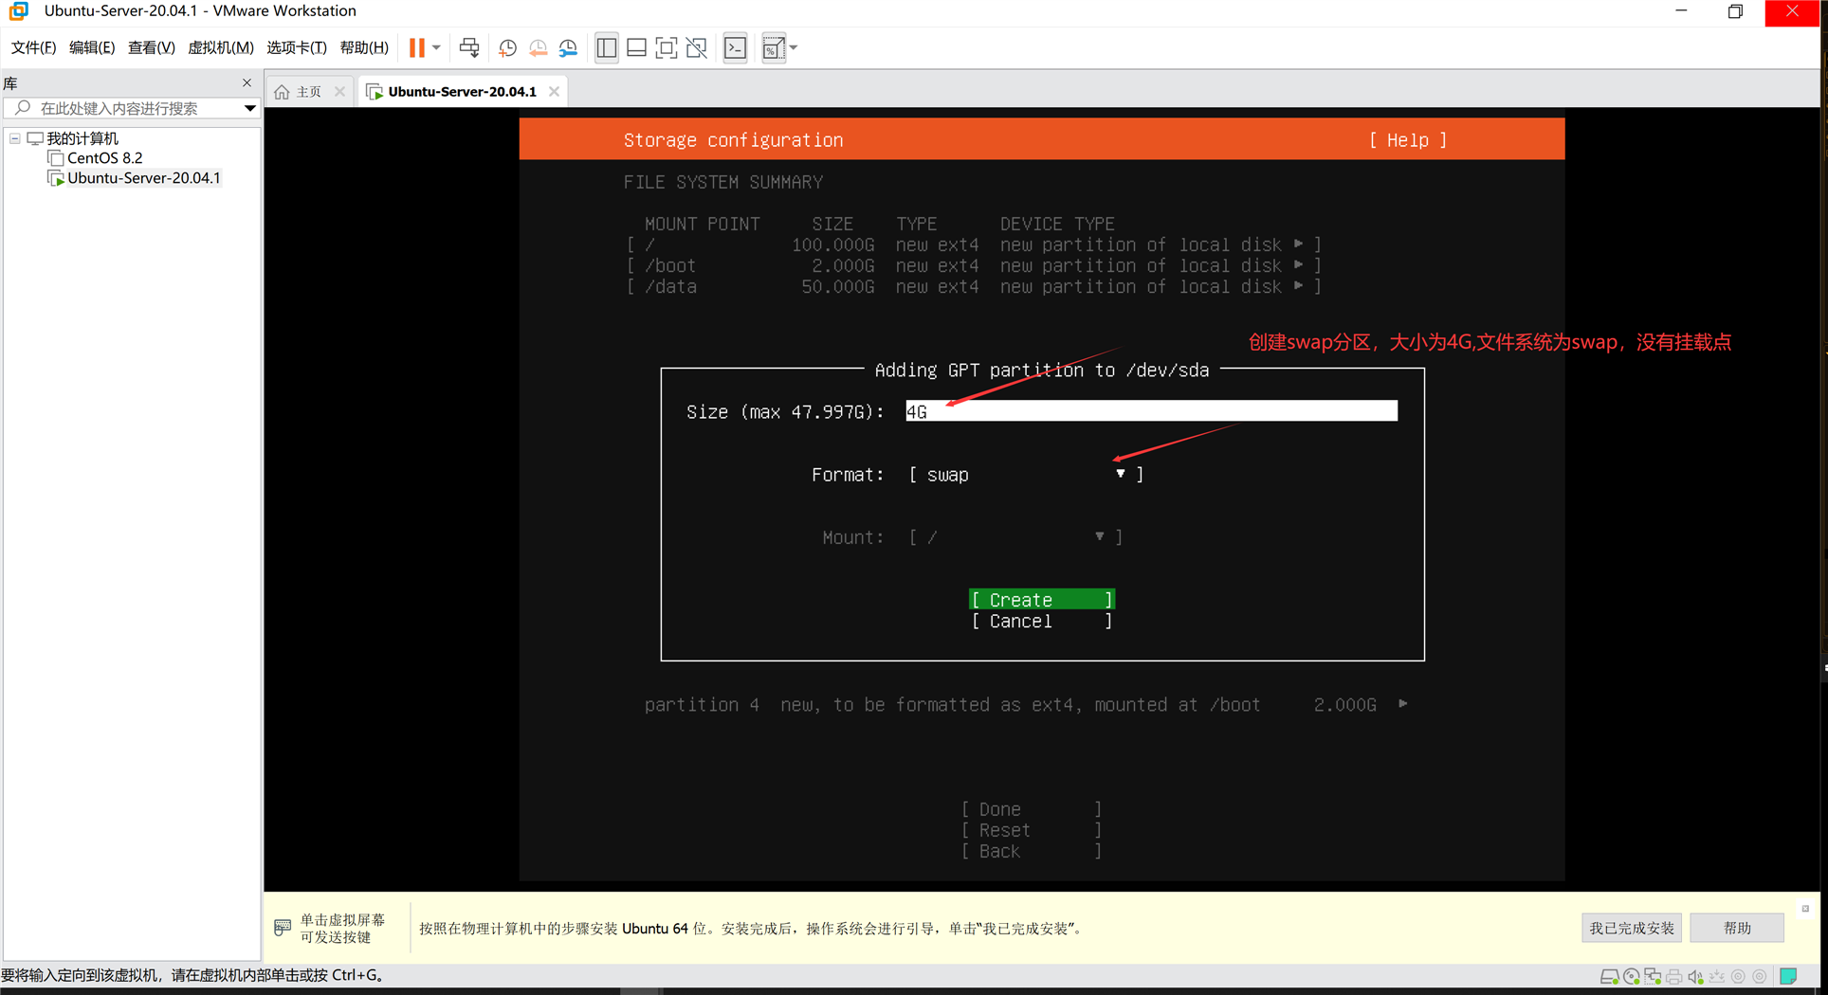Select CentOS 8.2 in the library
The image size is (1828, 995).
pos(104,158)
